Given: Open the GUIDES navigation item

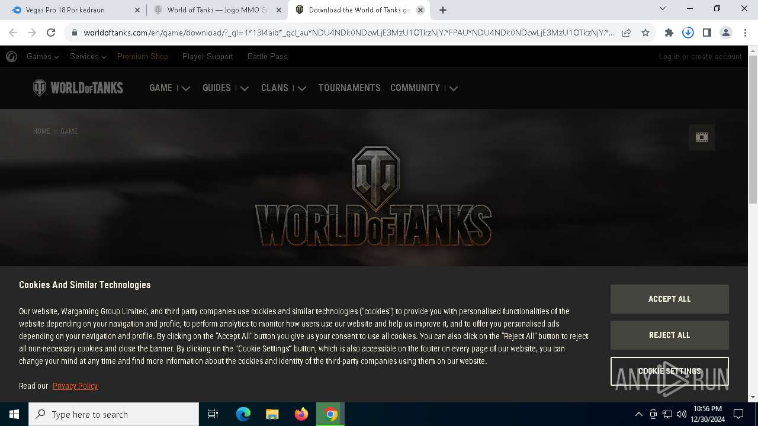Looking at the screenshot, I should tap(217, 88).
